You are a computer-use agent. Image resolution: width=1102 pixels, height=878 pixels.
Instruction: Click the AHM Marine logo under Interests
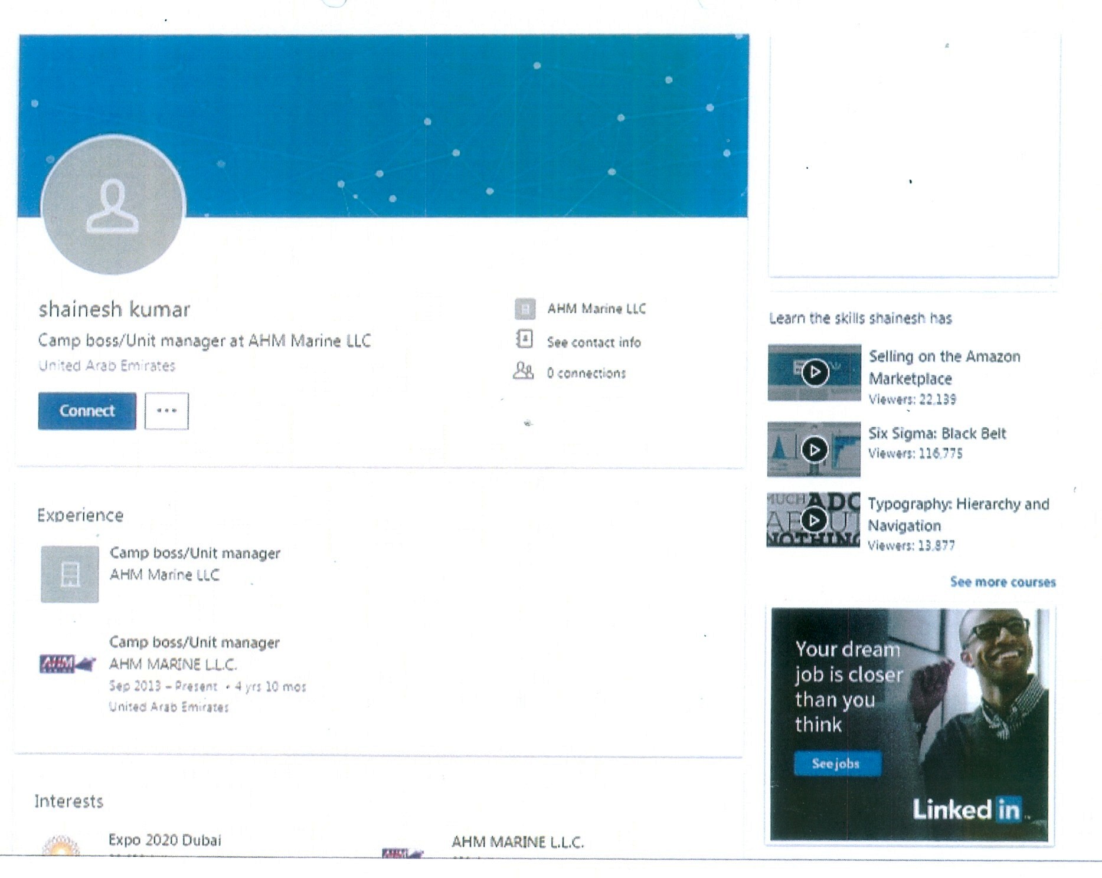tap(403, 851)
